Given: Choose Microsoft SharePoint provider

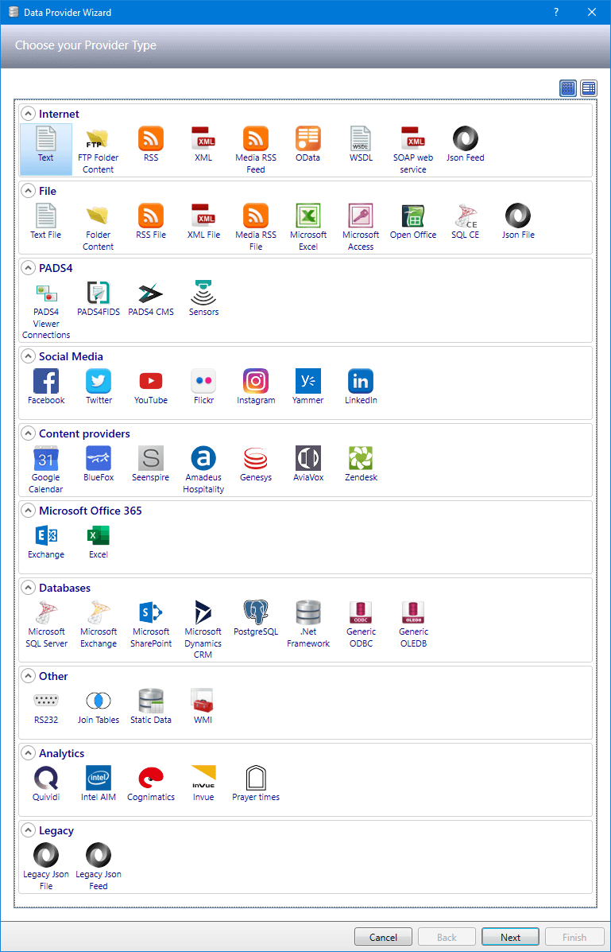Looking at the screenshot, I should pyautogui.click(x=150, y=624).
